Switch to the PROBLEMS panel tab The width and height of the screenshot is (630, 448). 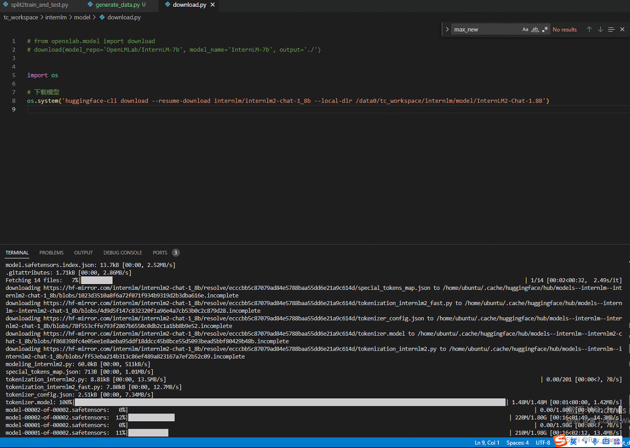52,252
